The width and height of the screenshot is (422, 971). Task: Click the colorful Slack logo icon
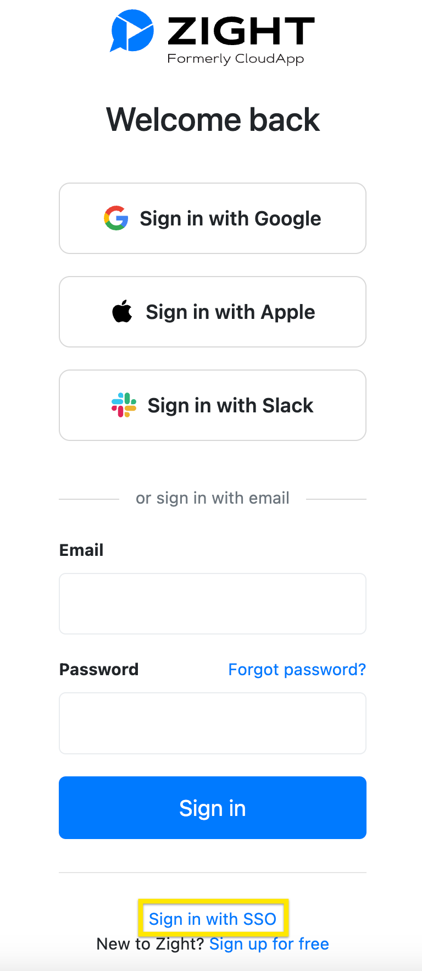pyautogui.click(x=124, y=405)
